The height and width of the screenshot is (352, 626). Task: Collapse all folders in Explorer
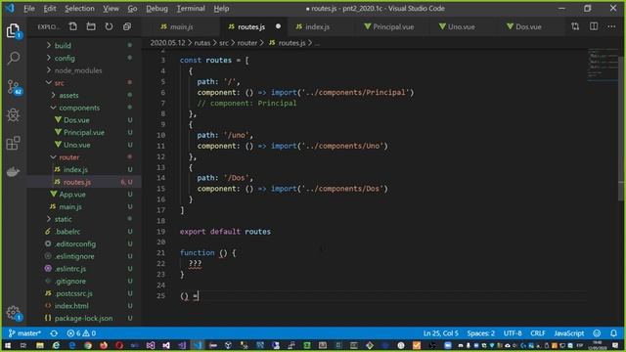tap(127, 26)
